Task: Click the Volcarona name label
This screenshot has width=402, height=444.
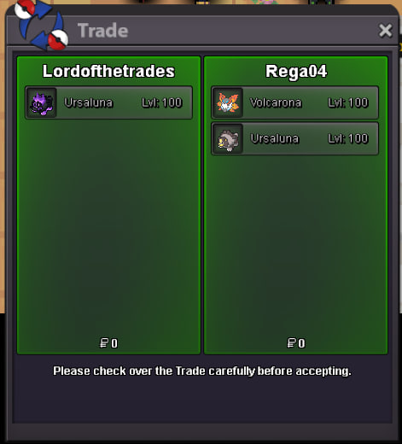Action: click(x=276, y=102)
